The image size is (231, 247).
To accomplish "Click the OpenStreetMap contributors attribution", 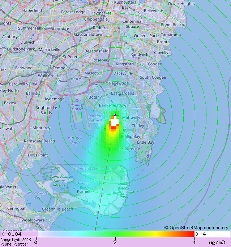I will [x=196, y=227].
